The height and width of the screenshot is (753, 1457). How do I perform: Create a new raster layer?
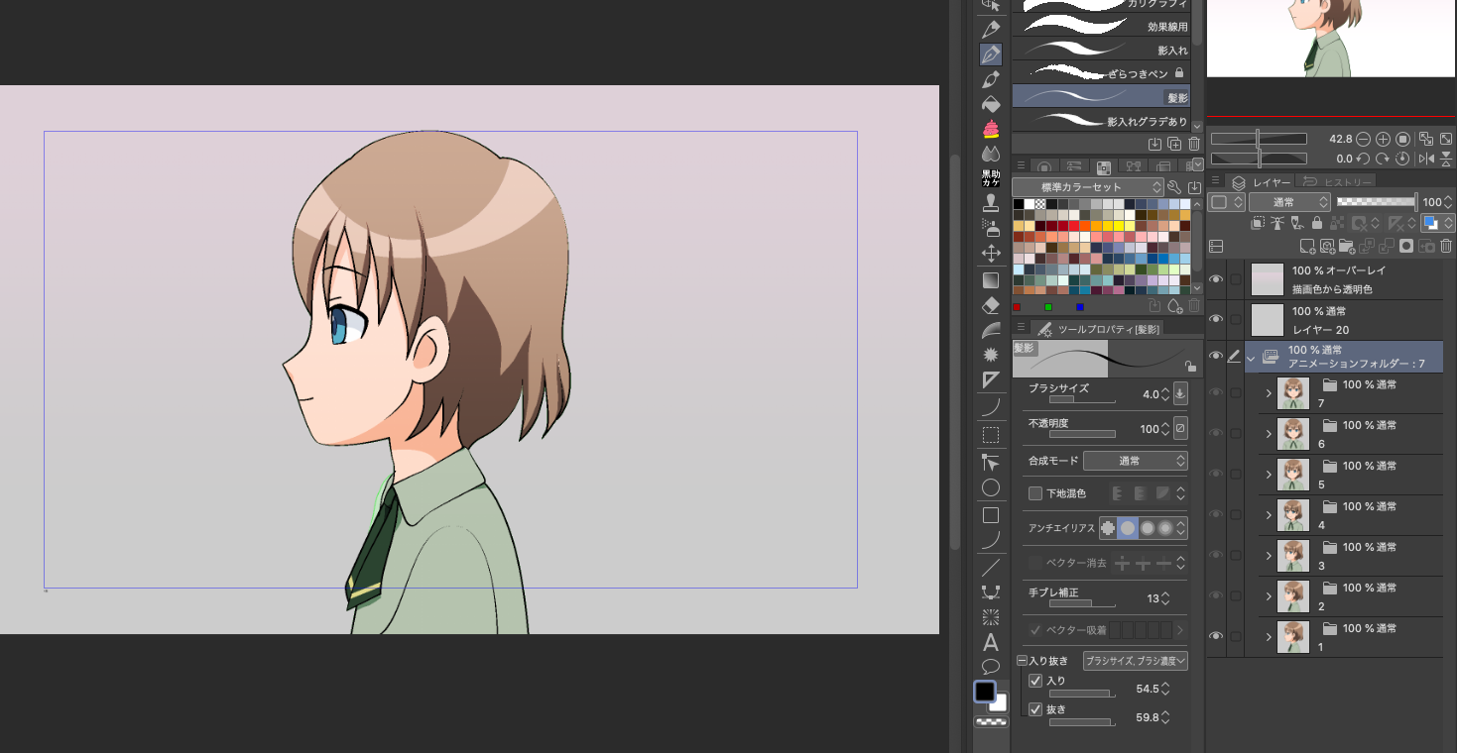click(1307, 246)
